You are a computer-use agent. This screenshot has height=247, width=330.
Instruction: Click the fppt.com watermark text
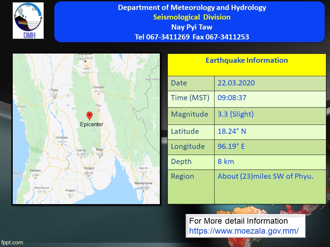click(x=12, y=243)
